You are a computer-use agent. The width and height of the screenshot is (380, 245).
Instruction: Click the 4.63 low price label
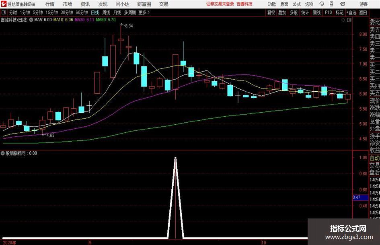[50, 135]
